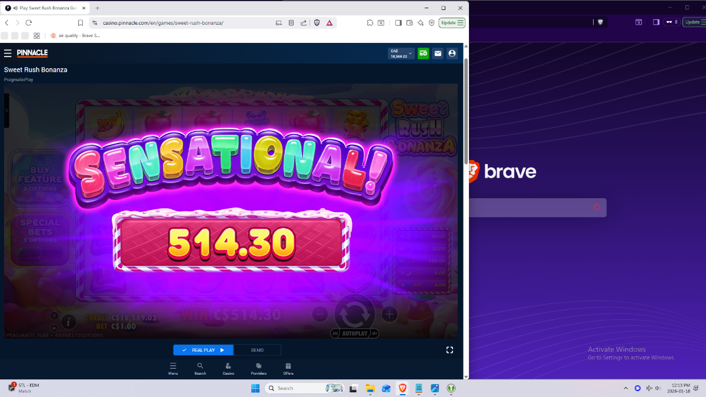706x397 pixels.
Task: Click the address bar URL field
Action: [x=176, y=23]
